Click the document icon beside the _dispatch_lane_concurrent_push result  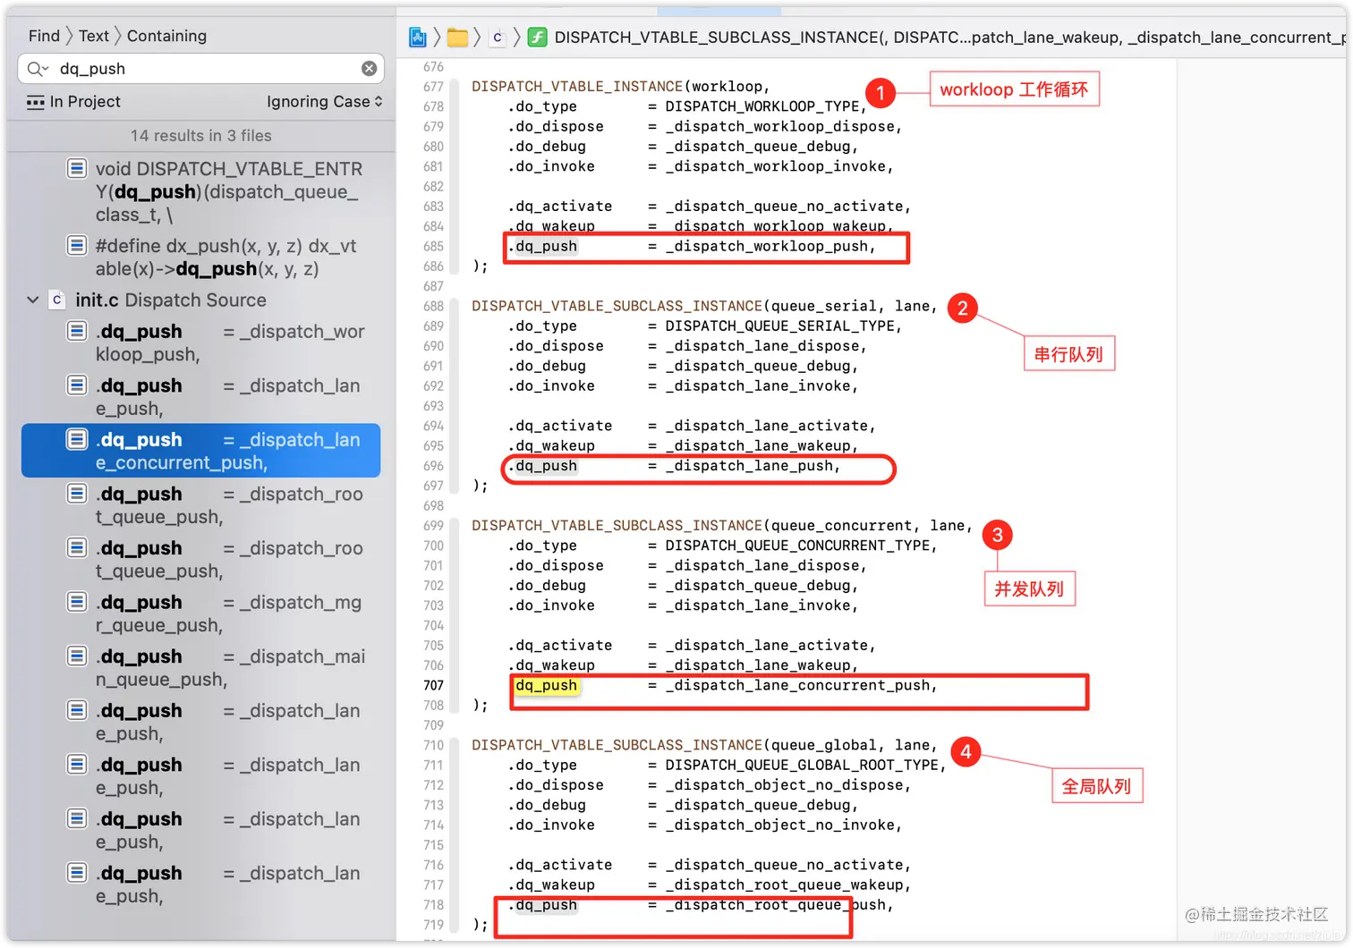click(77, 439)
